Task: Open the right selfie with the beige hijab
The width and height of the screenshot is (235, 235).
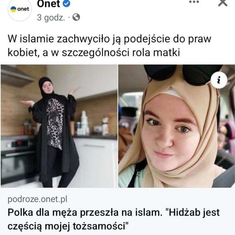Action: click(176, 126)
